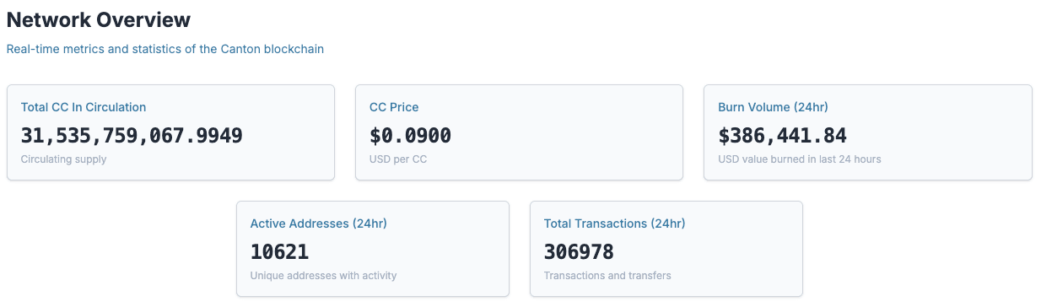Click the USD value burned caption
This screenshot has width=1041, height=307.
[x=800, y=159]
